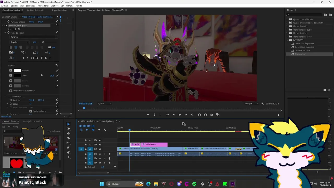Select the Type tool
Viewport: 334px width, 188px height.
point(68,157)
